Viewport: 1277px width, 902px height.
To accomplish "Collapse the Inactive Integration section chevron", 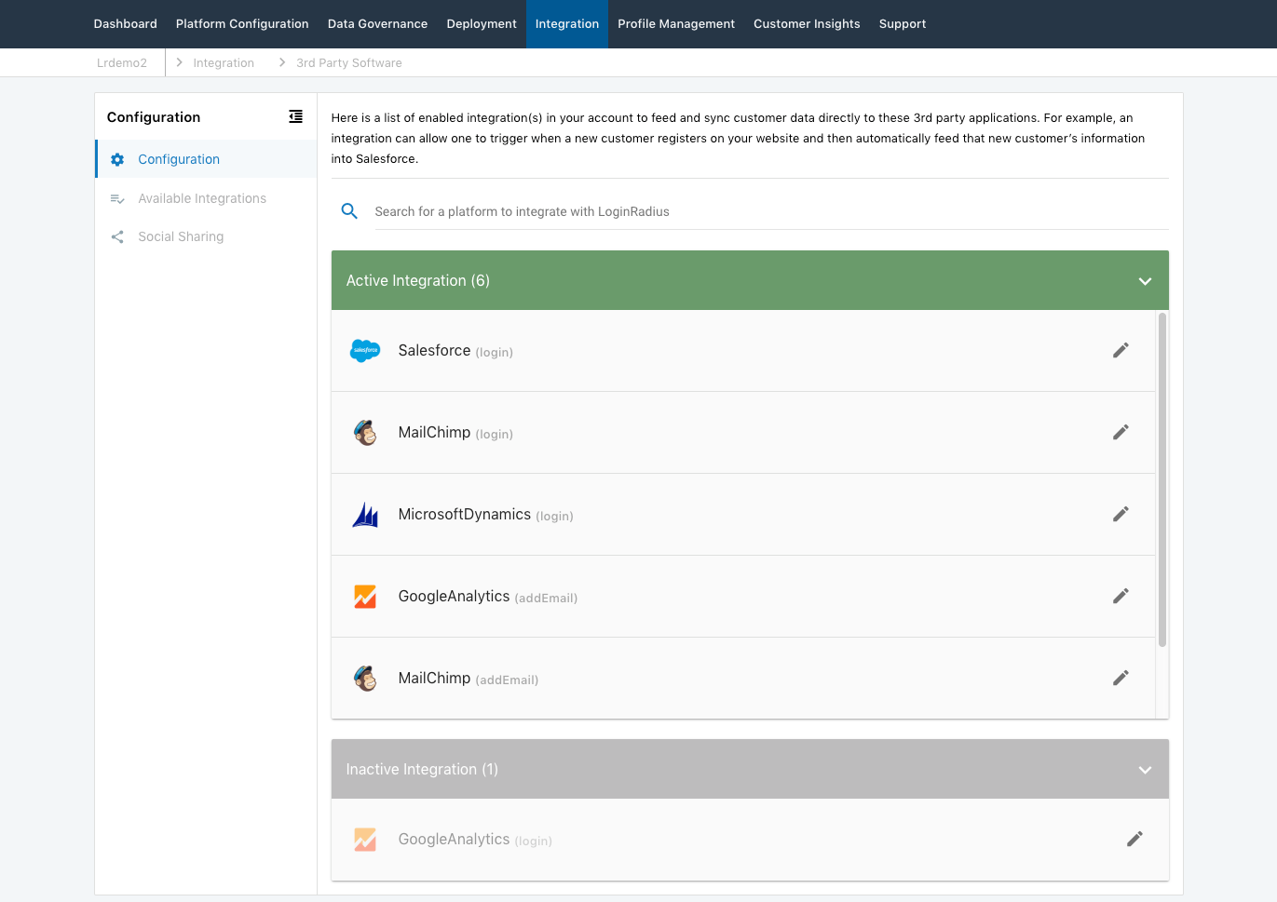I will pos(1146,770).
